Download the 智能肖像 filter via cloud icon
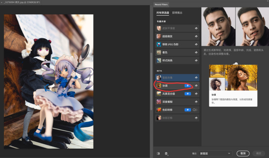The width and height of the screenshot is (269, 158). coord(196,78)
